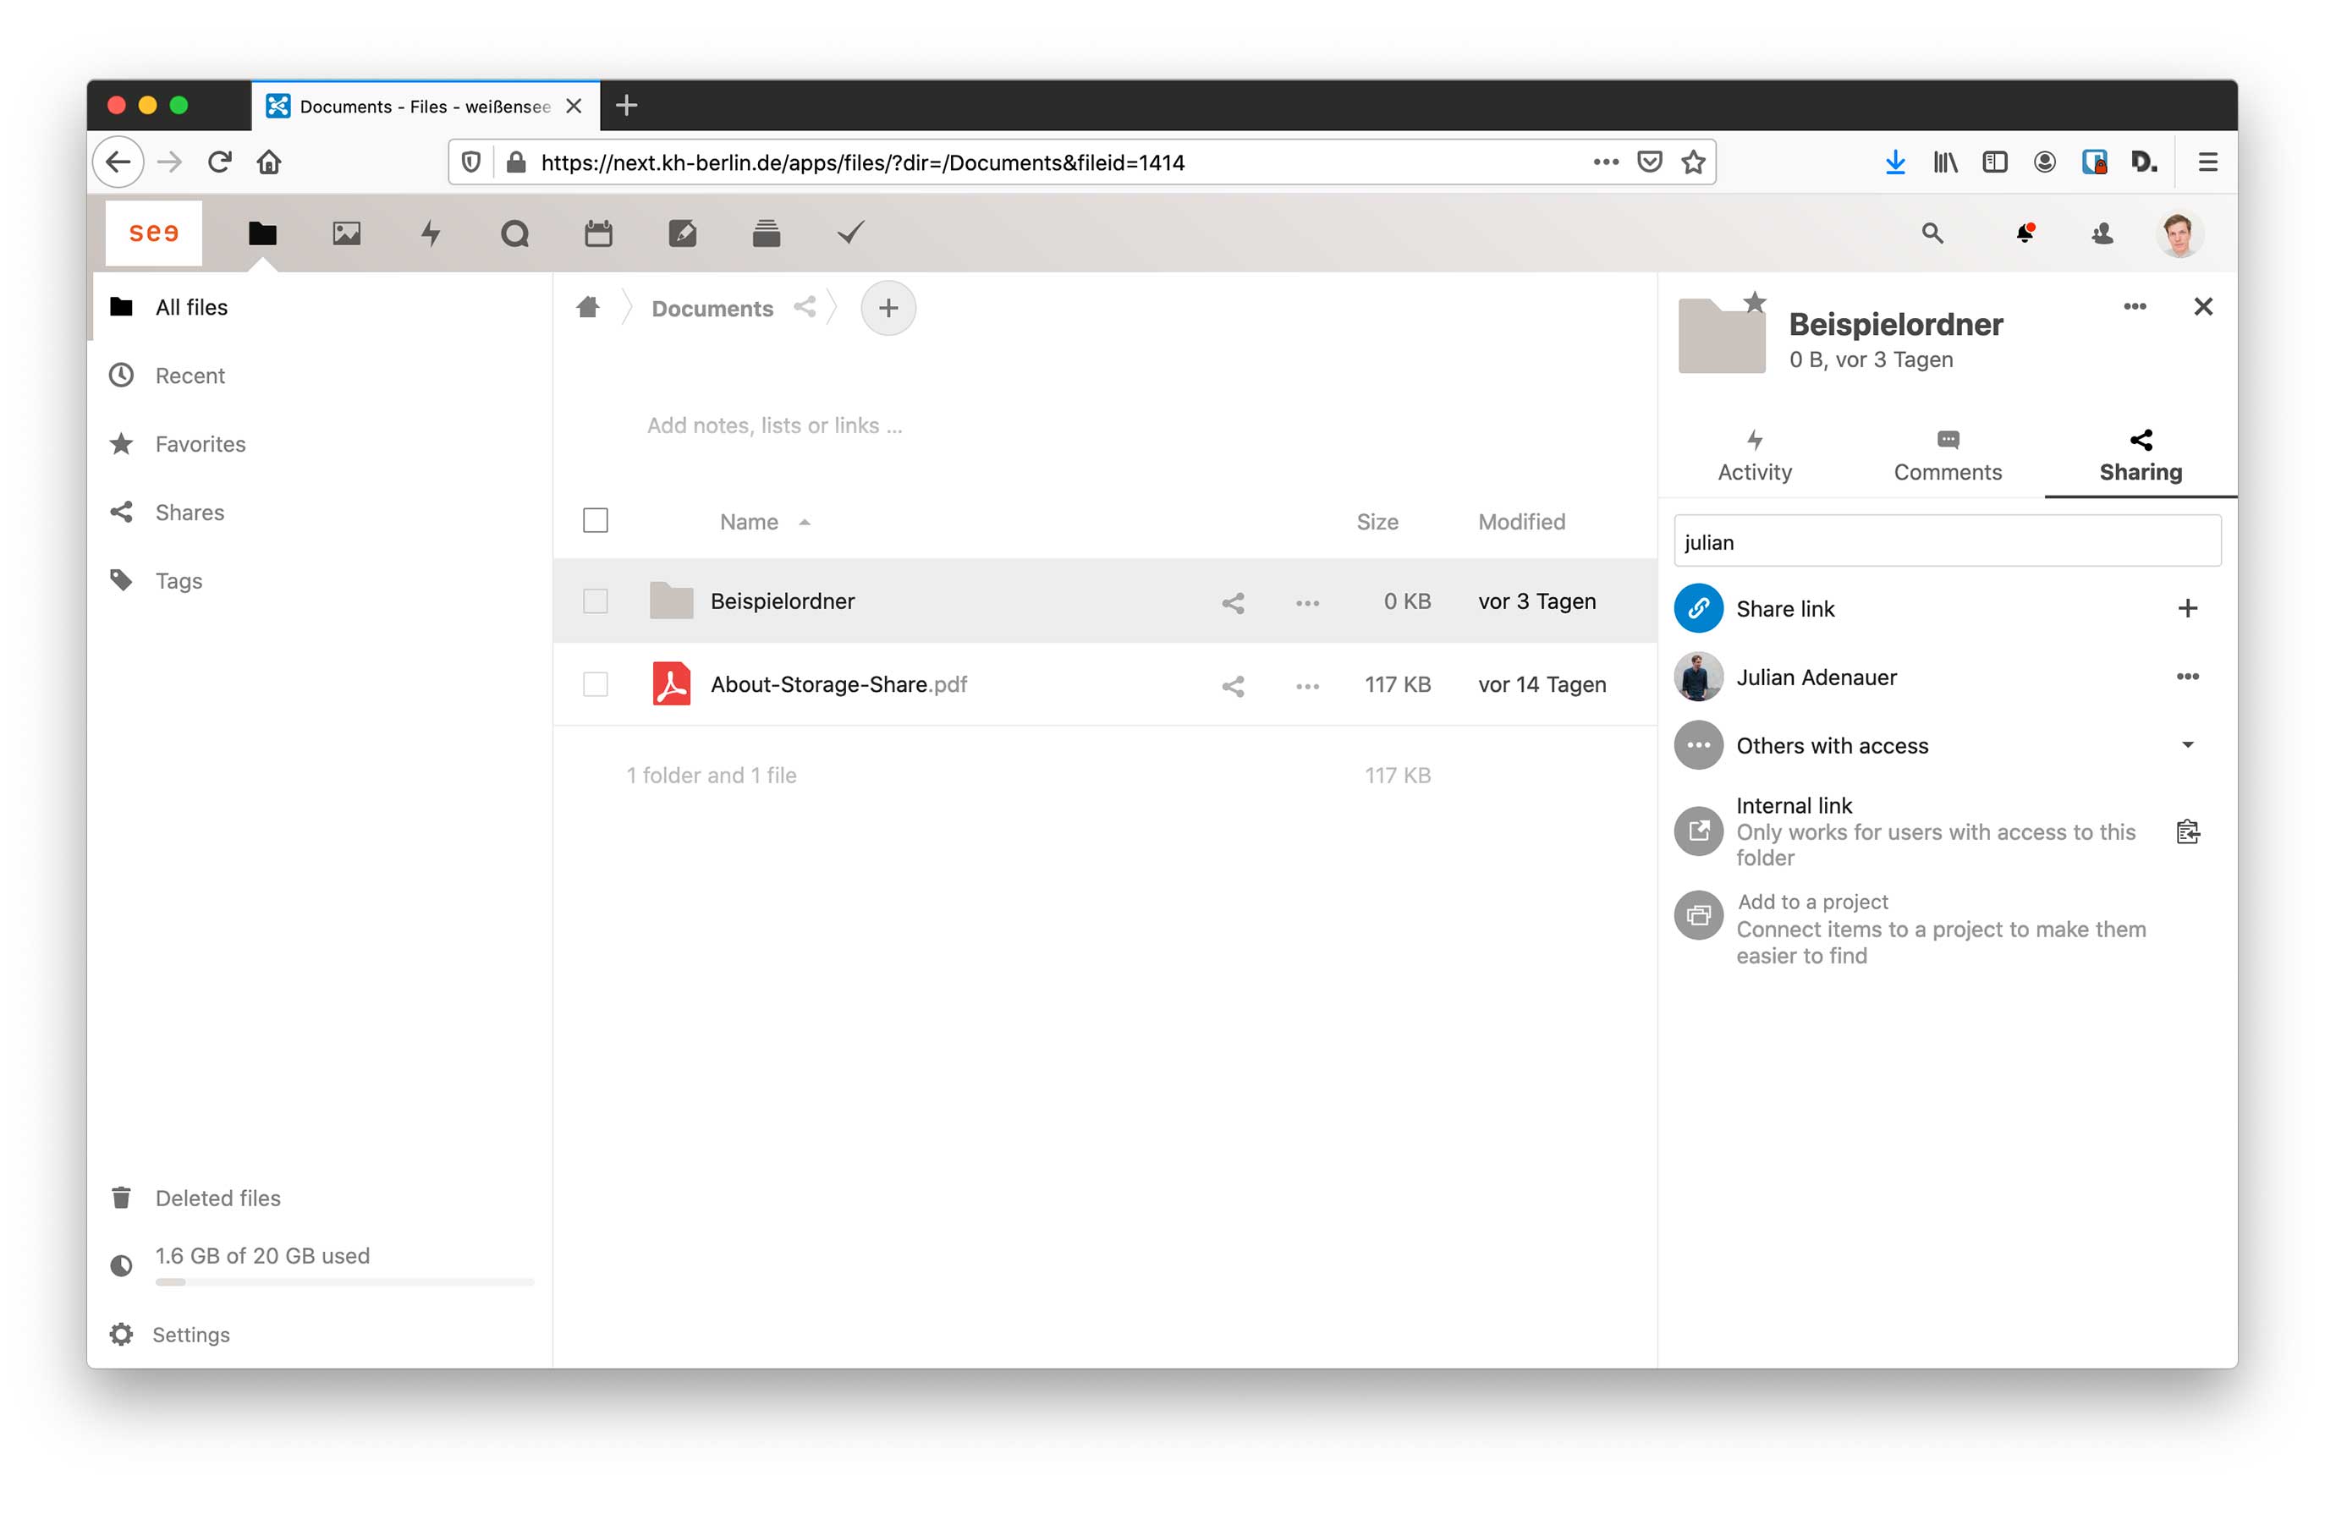Open the plus new-file menu button

pyautogui.click(x=888, y=308)
